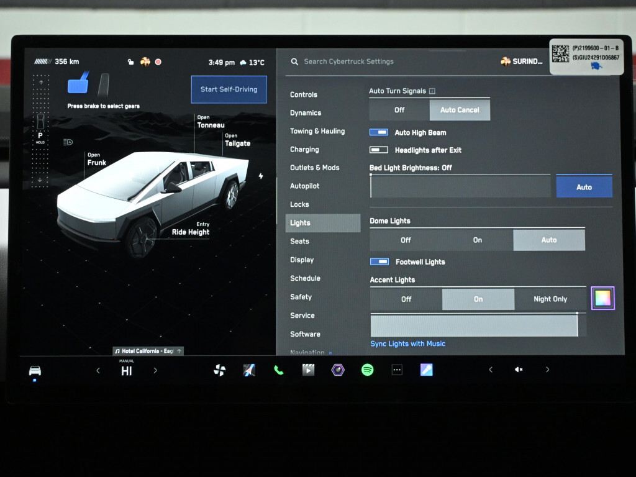Select Autopilot in the settings sidebar

pyautogui.click(x=304, y=186)
